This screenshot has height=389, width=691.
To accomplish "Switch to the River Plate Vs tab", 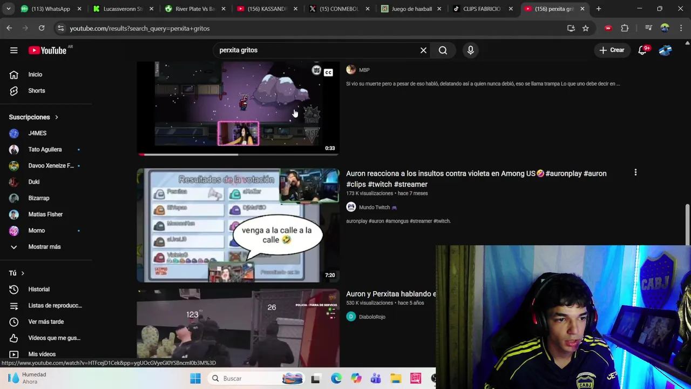I will tap(194, 9).
